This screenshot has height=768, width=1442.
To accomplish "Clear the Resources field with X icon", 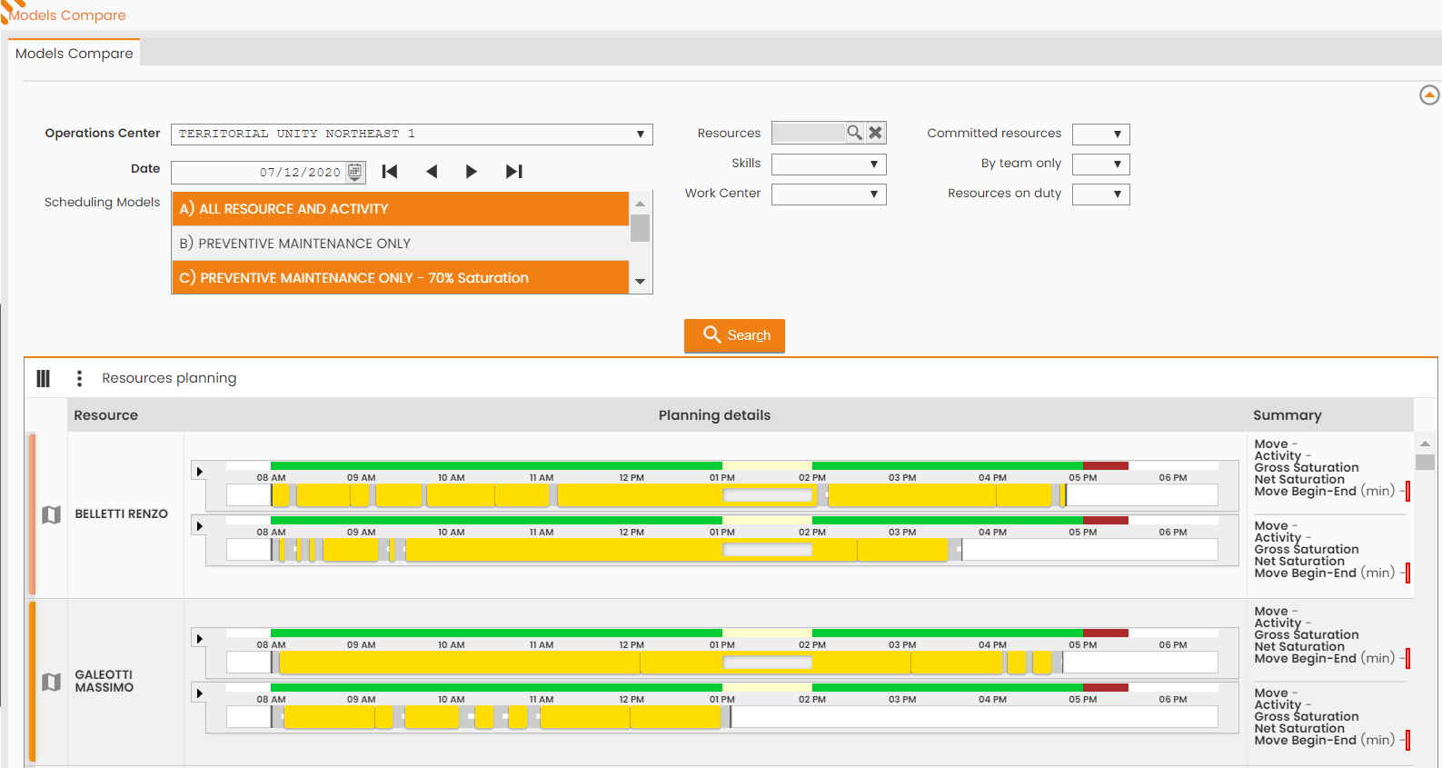I will pos(875,133).
